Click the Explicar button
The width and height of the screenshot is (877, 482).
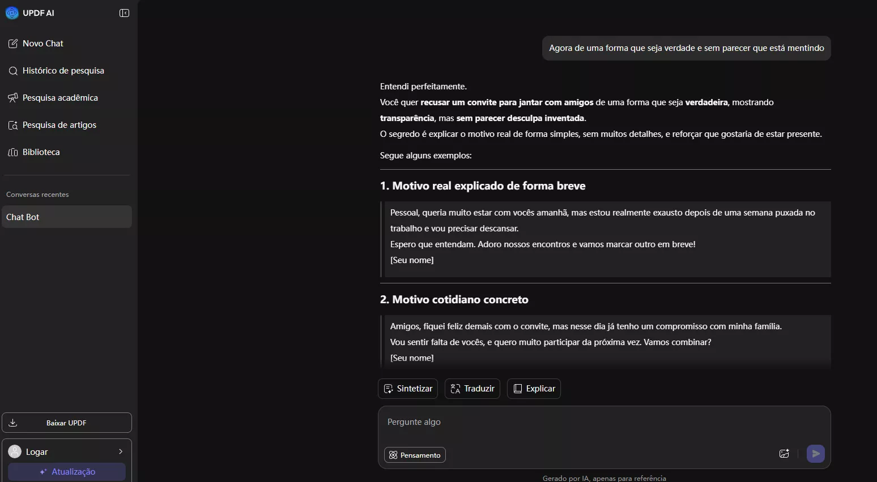pos(534,389)
